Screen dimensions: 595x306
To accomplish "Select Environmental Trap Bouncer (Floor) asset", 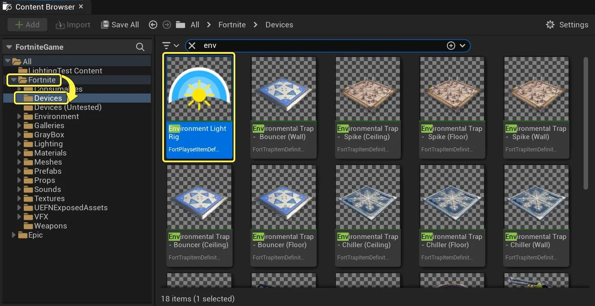I will pos(283,215).
